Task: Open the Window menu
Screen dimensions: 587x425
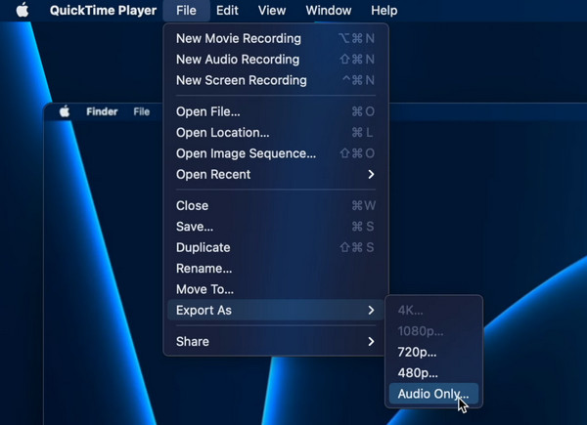Action: pyautogui.click(x=329, y=10)
